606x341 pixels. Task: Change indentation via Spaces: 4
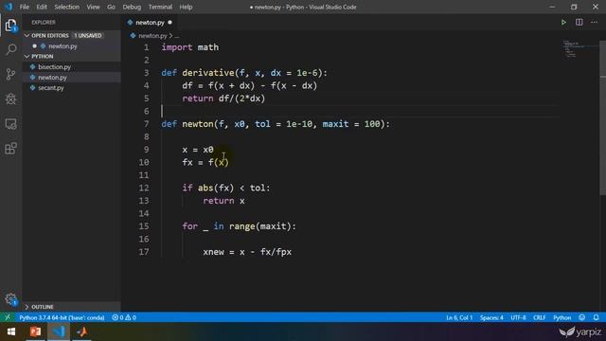pos(491,317)
